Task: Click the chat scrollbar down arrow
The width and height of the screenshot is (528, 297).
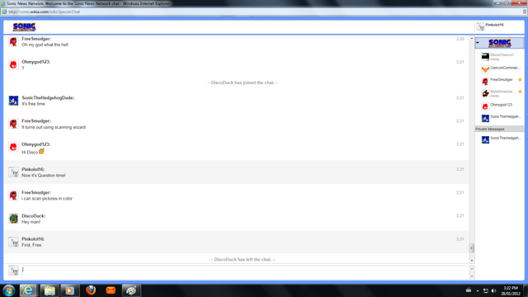Action: pos(472,261)
